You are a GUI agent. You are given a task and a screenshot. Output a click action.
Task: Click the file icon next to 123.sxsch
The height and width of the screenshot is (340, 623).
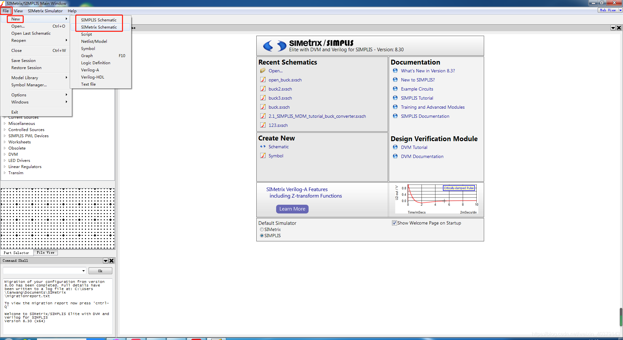click(263, 125)
